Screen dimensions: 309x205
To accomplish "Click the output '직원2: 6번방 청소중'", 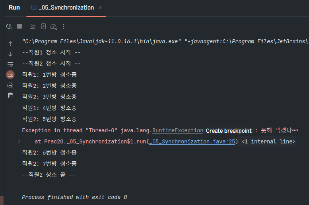I will 49,153.
